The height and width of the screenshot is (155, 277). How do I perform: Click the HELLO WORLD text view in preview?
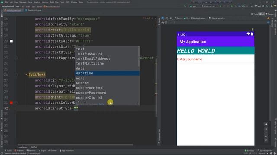tap(216, 51)
